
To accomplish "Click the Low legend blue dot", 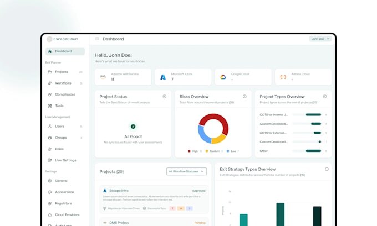I will coord(228,151).
